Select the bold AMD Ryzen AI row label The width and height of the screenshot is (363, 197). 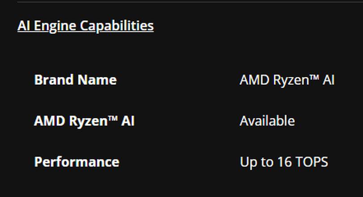coord(84,122)
